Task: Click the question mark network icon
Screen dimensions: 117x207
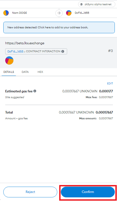Action: [x=81, y=4]
